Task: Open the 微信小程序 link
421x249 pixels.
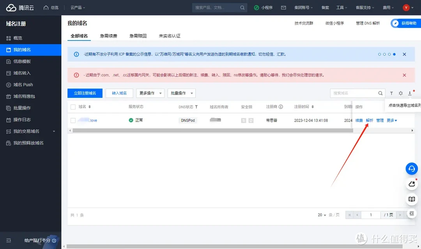Action: click(334, 23)
